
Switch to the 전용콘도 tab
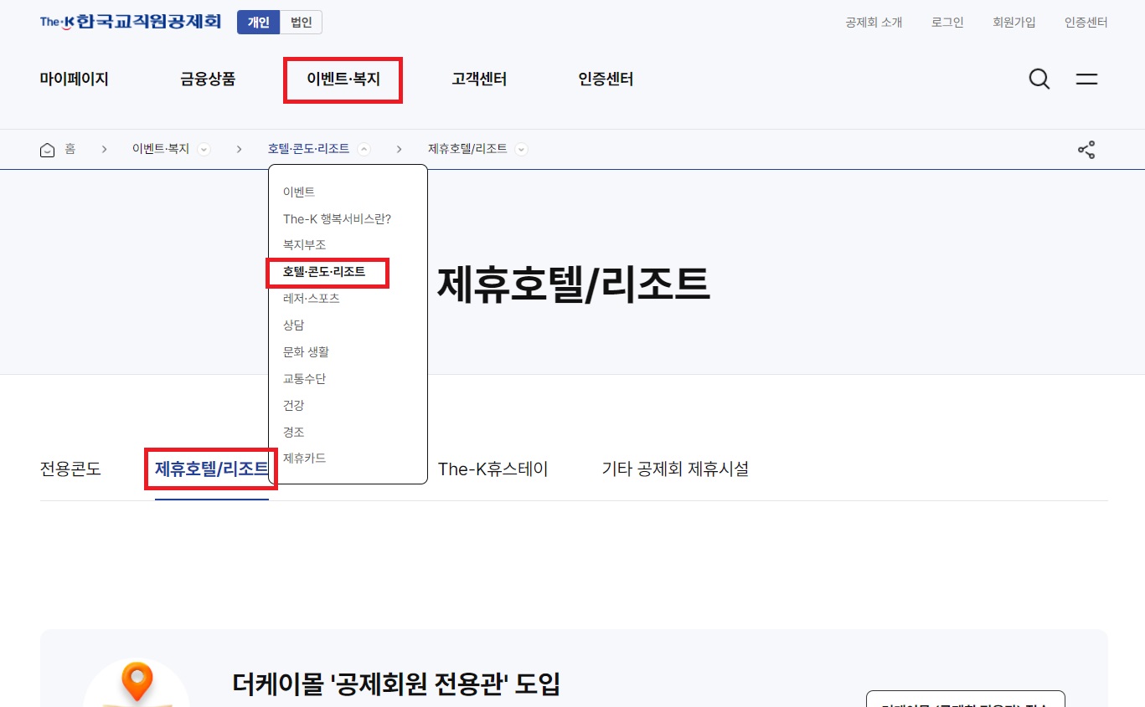click(x=70, y=469)
